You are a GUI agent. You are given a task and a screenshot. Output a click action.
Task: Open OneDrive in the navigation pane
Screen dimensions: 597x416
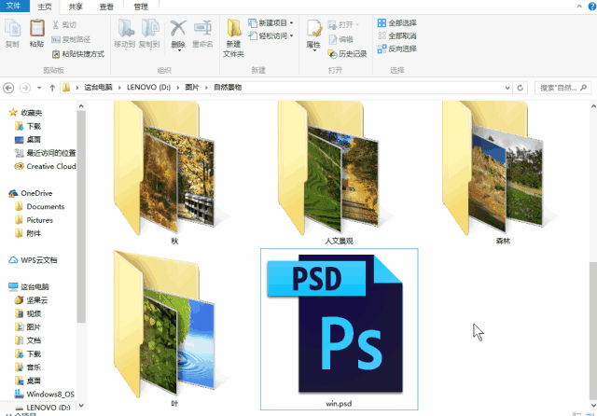click(31, 193)
